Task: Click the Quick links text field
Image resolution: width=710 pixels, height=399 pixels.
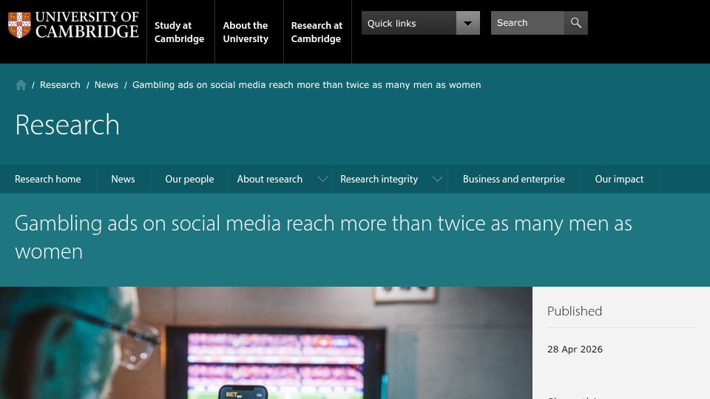Action: pos(409,23)
